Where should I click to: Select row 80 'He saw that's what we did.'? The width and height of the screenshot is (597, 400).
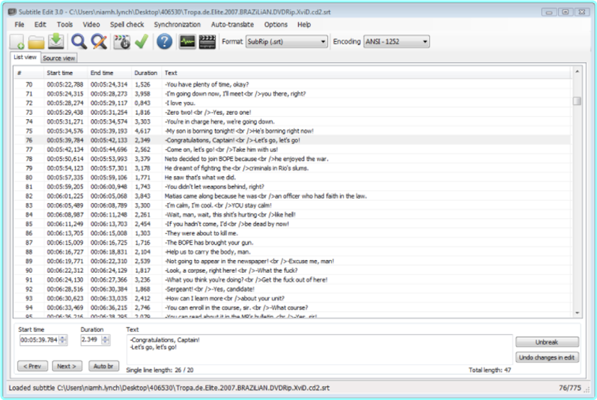click(x=292, y=178)
